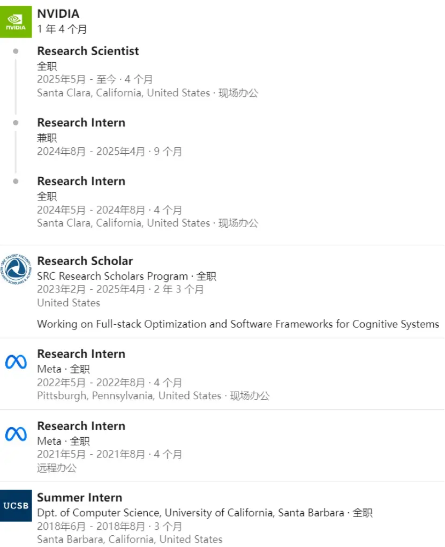Click the part-time Research Intern timeline bullet
The height and width of the screenshot is (547, 445).
[16, 123]
